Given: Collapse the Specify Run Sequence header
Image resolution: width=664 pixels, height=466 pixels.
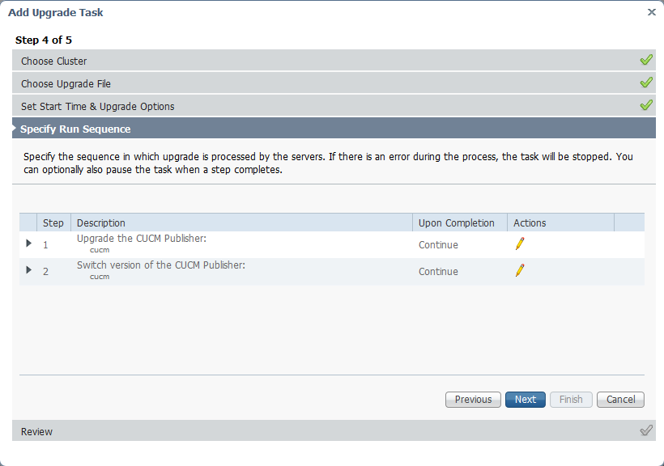Looking at the screenshot, I should click(x=75, y=129).
